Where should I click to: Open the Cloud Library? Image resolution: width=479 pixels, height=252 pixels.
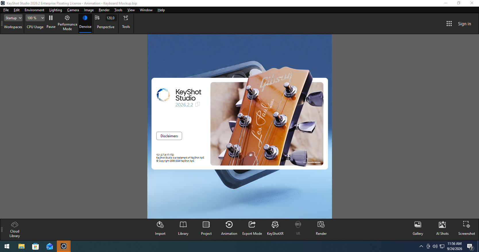[x=15, y=230]
